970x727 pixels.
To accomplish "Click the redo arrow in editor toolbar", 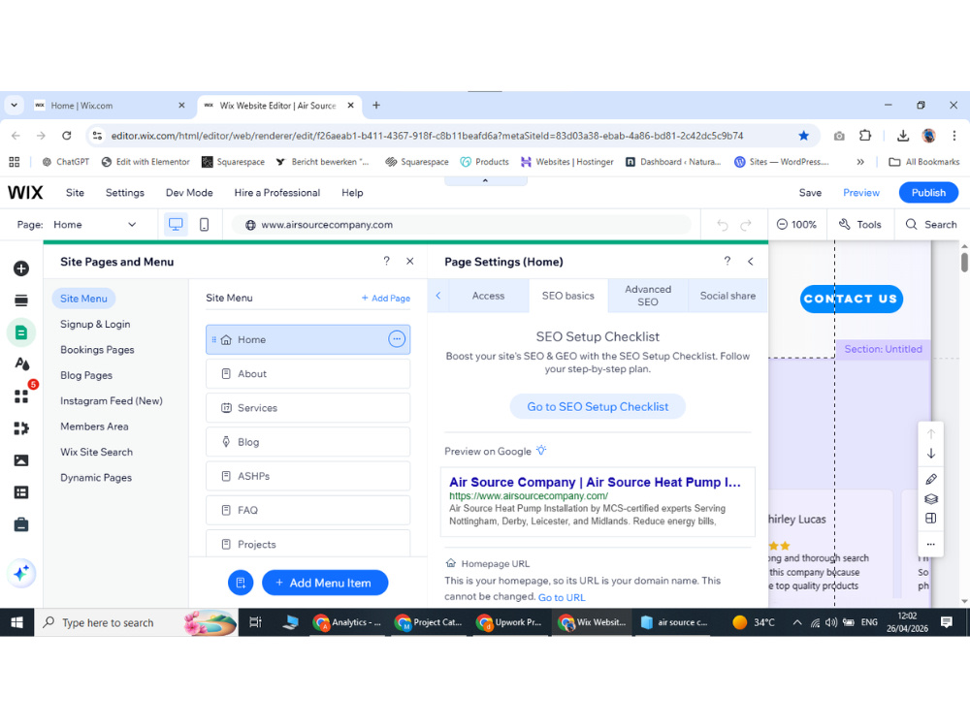I will (x=746, y=225).
